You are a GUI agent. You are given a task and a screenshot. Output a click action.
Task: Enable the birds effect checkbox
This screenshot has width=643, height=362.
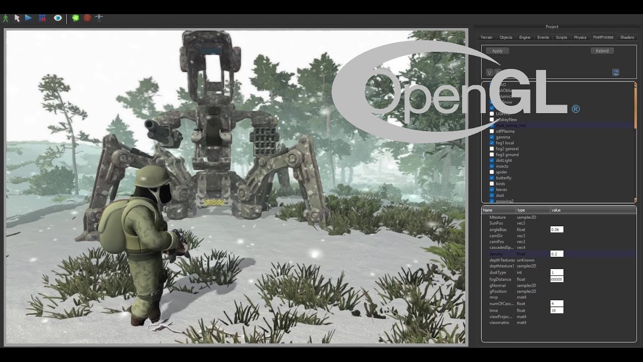tap(492, 184)
